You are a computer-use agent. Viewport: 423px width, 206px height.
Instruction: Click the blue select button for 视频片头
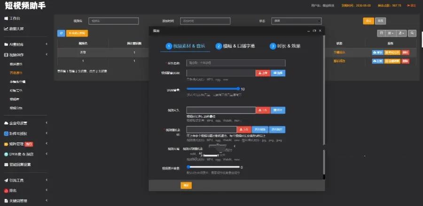pyautogui.click(x=278, y=110)
